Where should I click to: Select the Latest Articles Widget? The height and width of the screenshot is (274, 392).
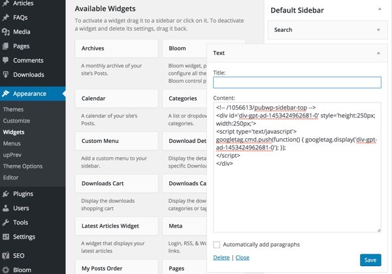116,226
